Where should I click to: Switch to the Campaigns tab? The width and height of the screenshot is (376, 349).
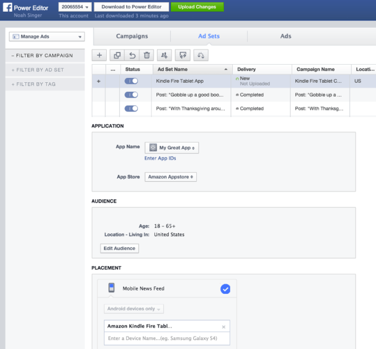click(x=132, y=36)
